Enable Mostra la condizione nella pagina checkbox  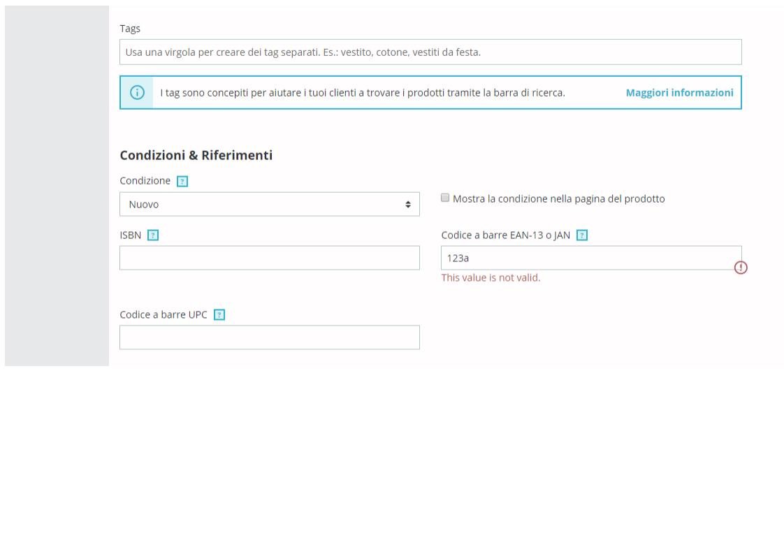[445, 198]
